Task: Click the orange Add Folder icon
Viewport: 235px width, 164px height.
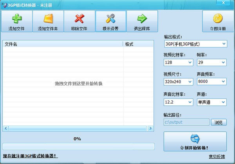Action: [48, 18]
